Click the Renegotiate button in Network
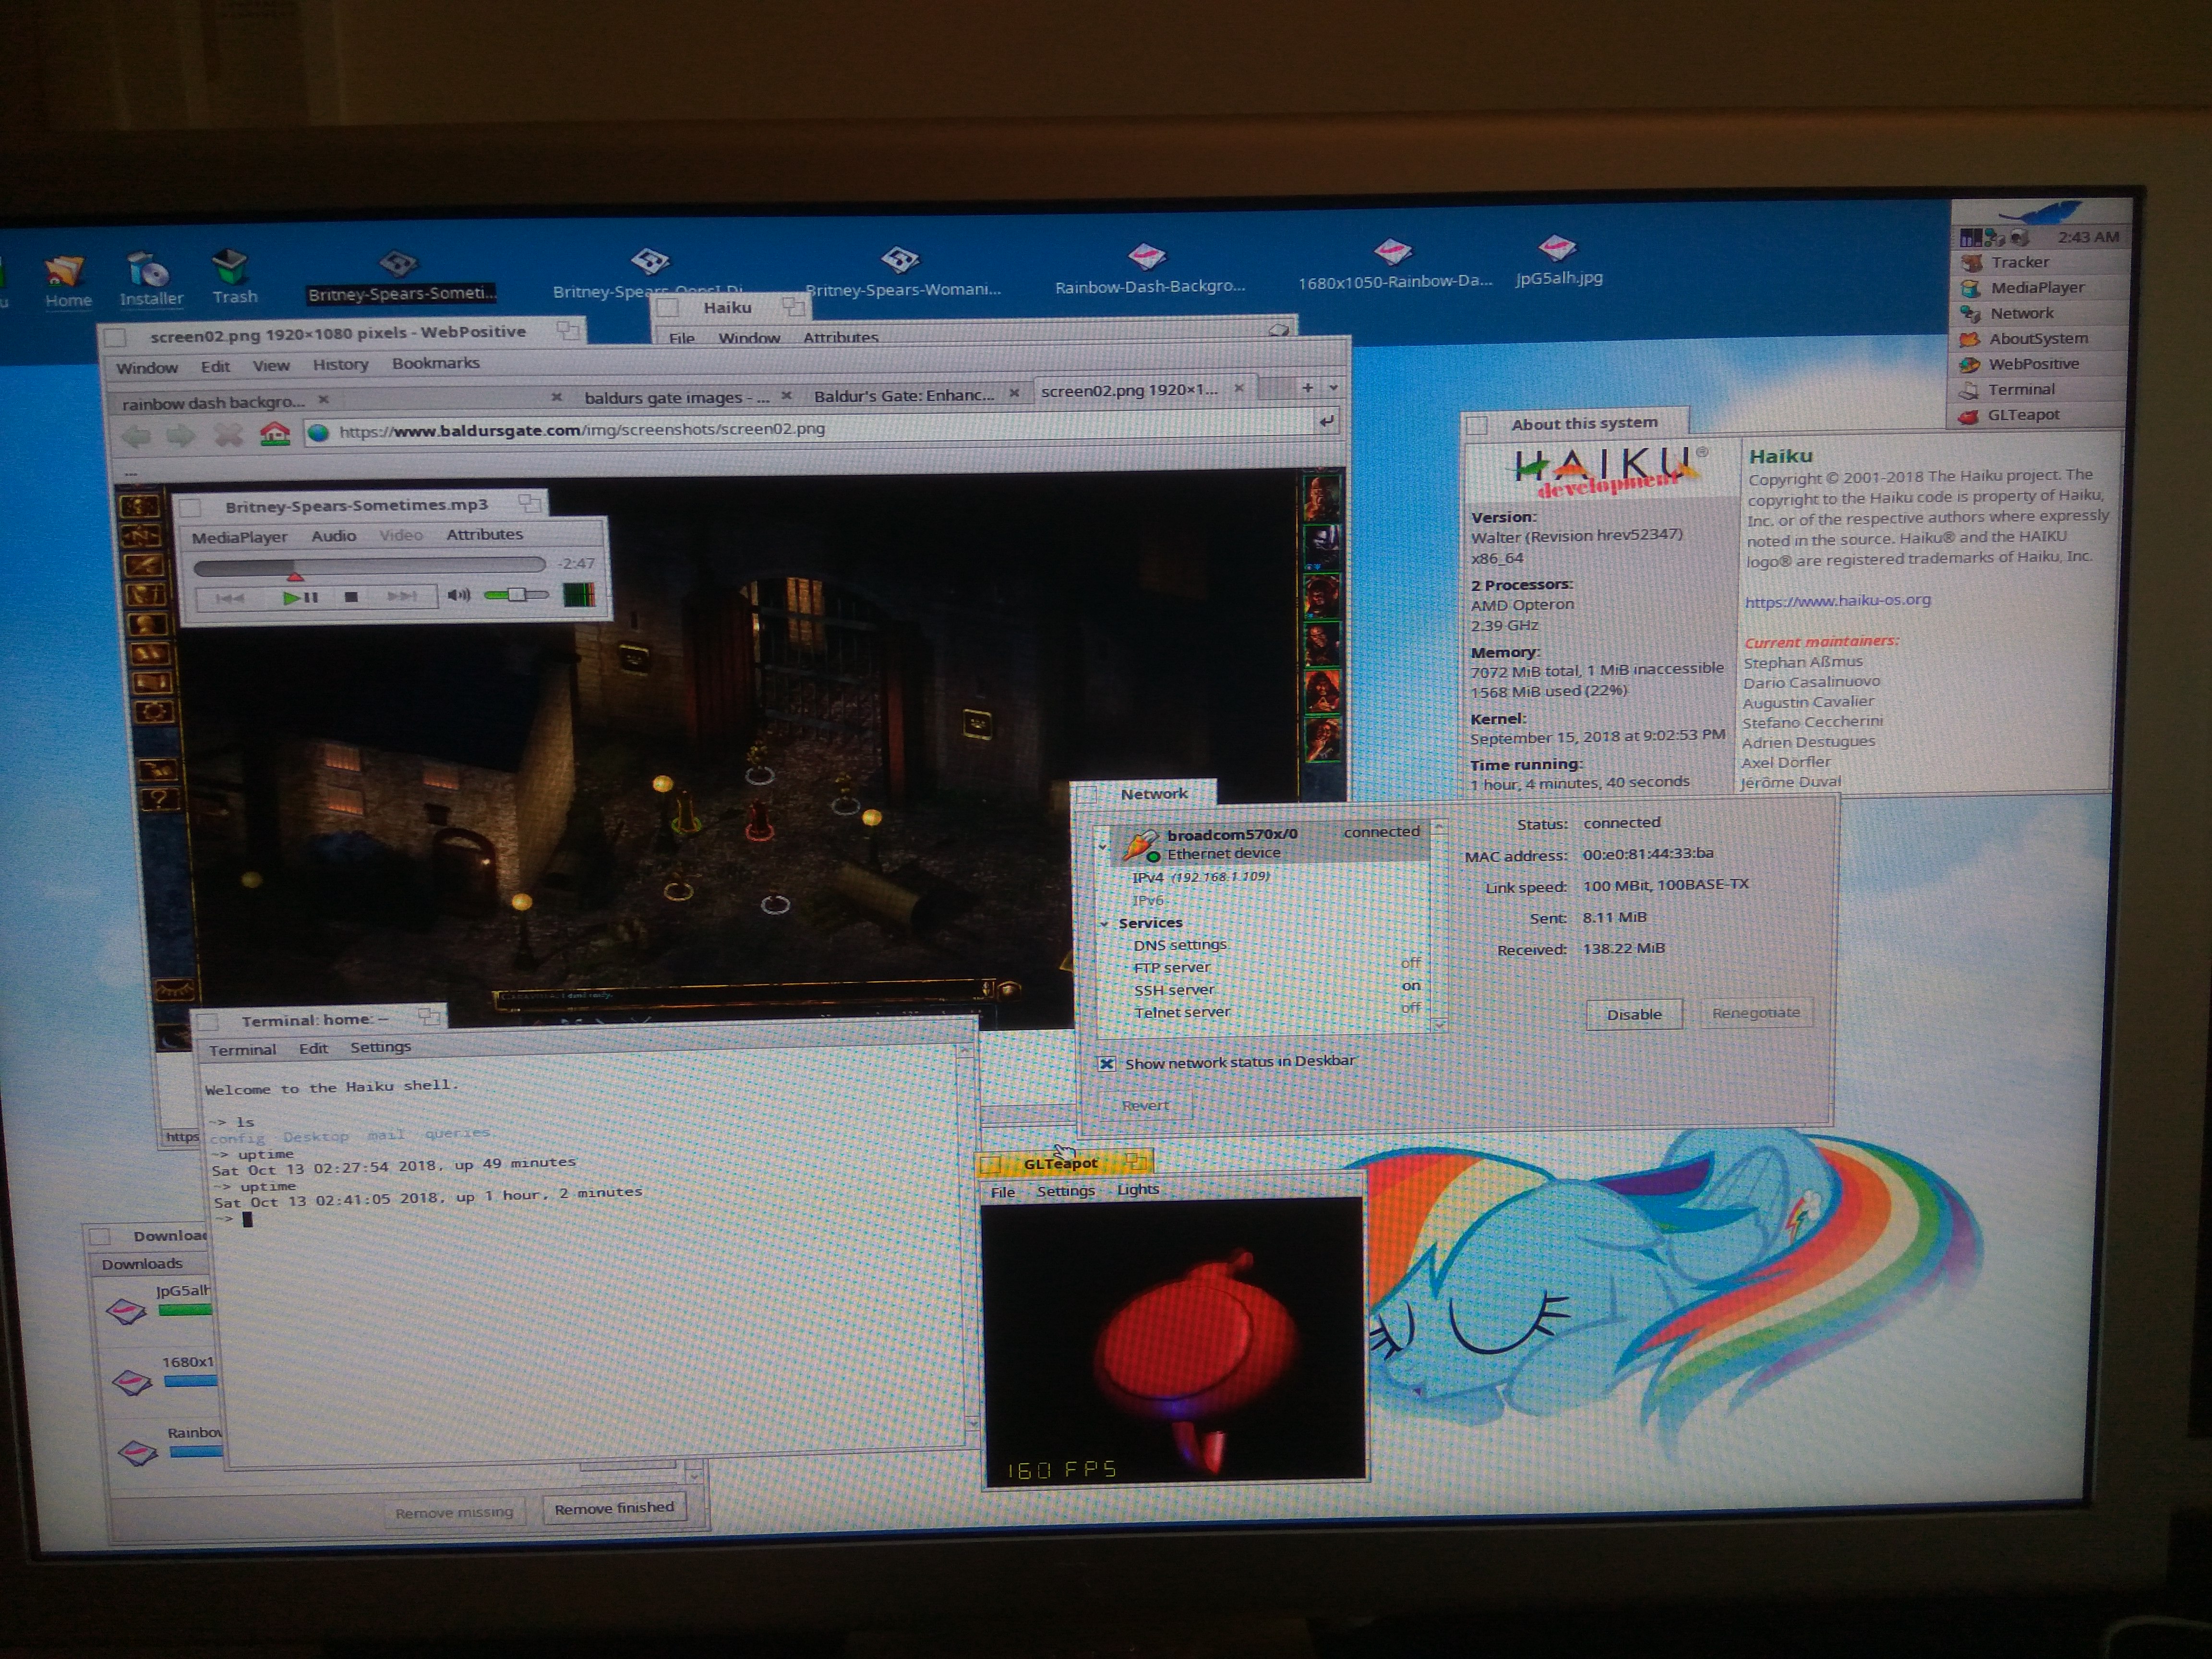This screenshot has width=2212, height=1659. click(1755, 1012)
